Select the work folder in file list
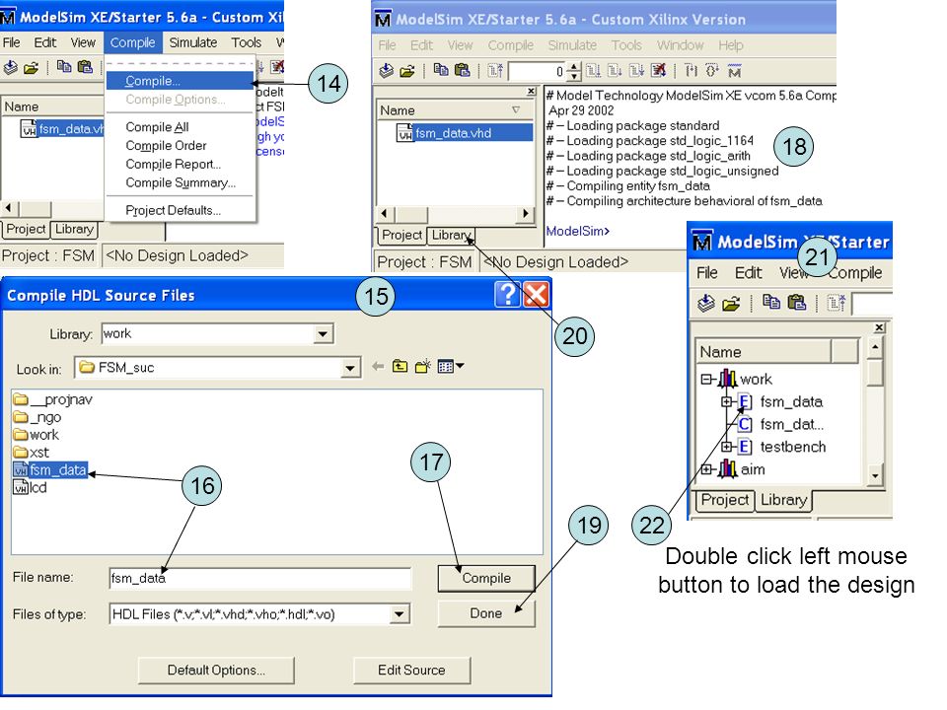 coord(36,435)
